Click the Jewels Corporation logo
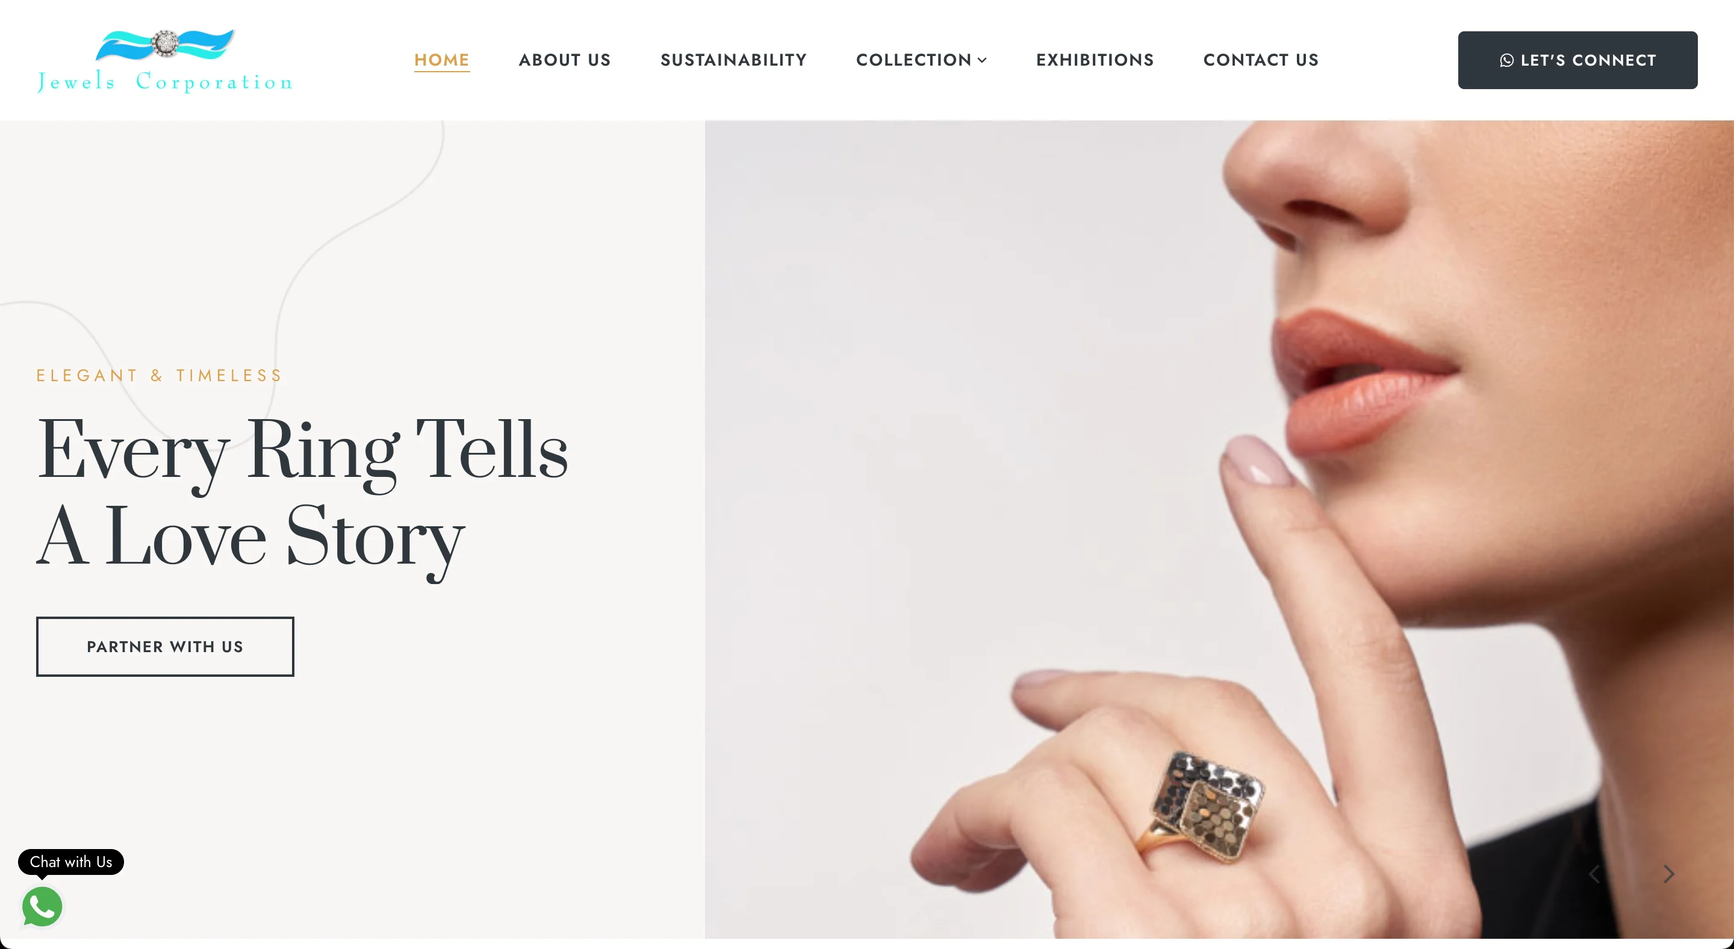The image size is (1734, 949). coord(165,61)
